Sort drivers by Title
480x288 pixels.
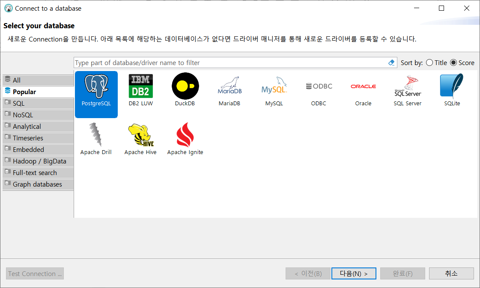(x=436, y=63)
